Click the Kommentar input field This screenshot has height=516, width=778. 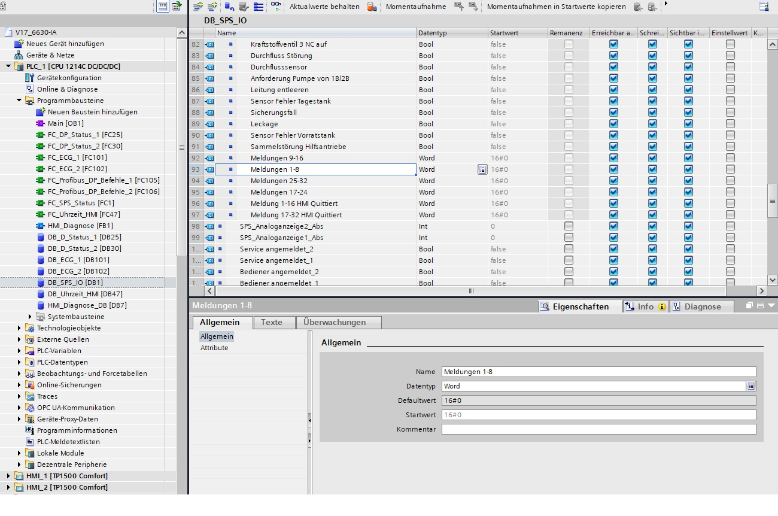click(598, 429)
